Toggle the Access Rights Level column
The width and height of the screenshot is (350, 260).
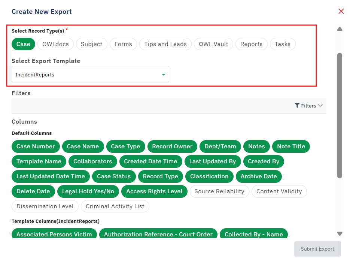coord(154,191)
